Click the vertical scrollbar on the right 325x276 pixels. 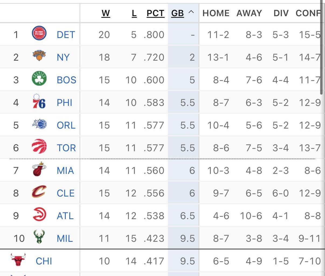pos(321,49)
